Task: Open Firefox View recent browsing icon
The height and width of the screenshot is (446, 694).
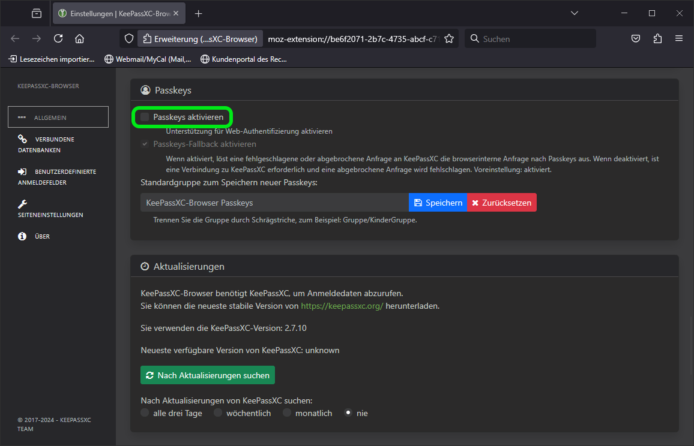Action: click(x=37, y=13)
